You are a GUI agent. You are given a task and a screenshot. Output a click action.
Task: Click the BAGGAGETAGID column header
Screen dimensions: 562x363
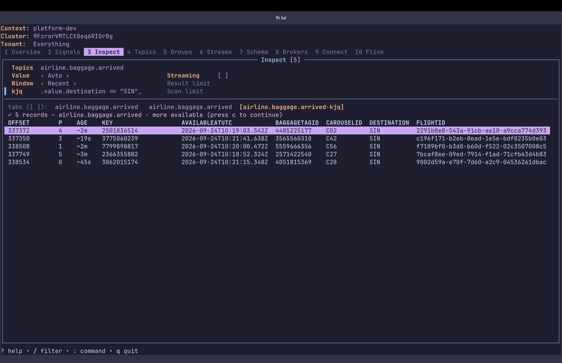point(297,123)
